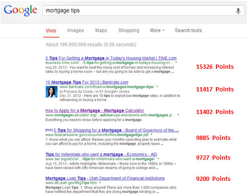Open the Shopping tab

129,31
